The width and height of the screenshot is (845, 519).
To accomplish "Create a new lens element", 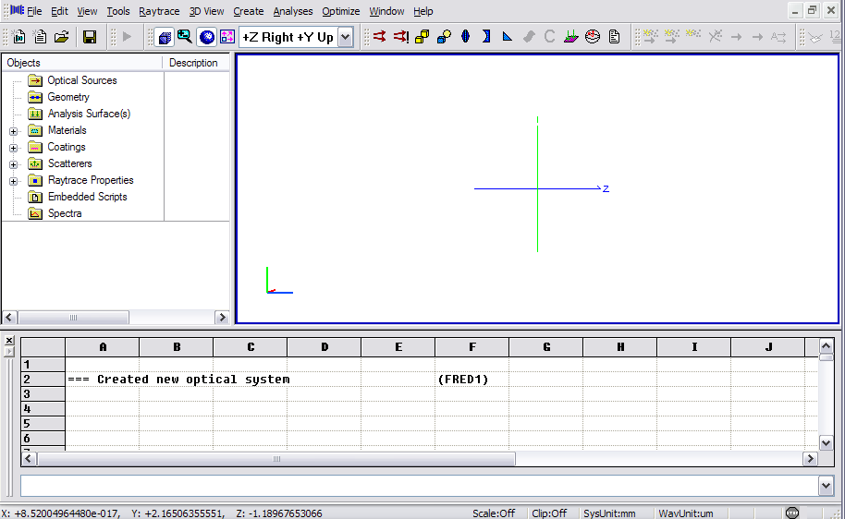I will point(465,37).
